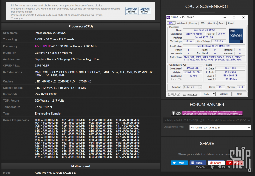Click core '#55: 4500.00 MHz' entry
The width and height of the screenshot is (255, 176).
click(128, 157)
